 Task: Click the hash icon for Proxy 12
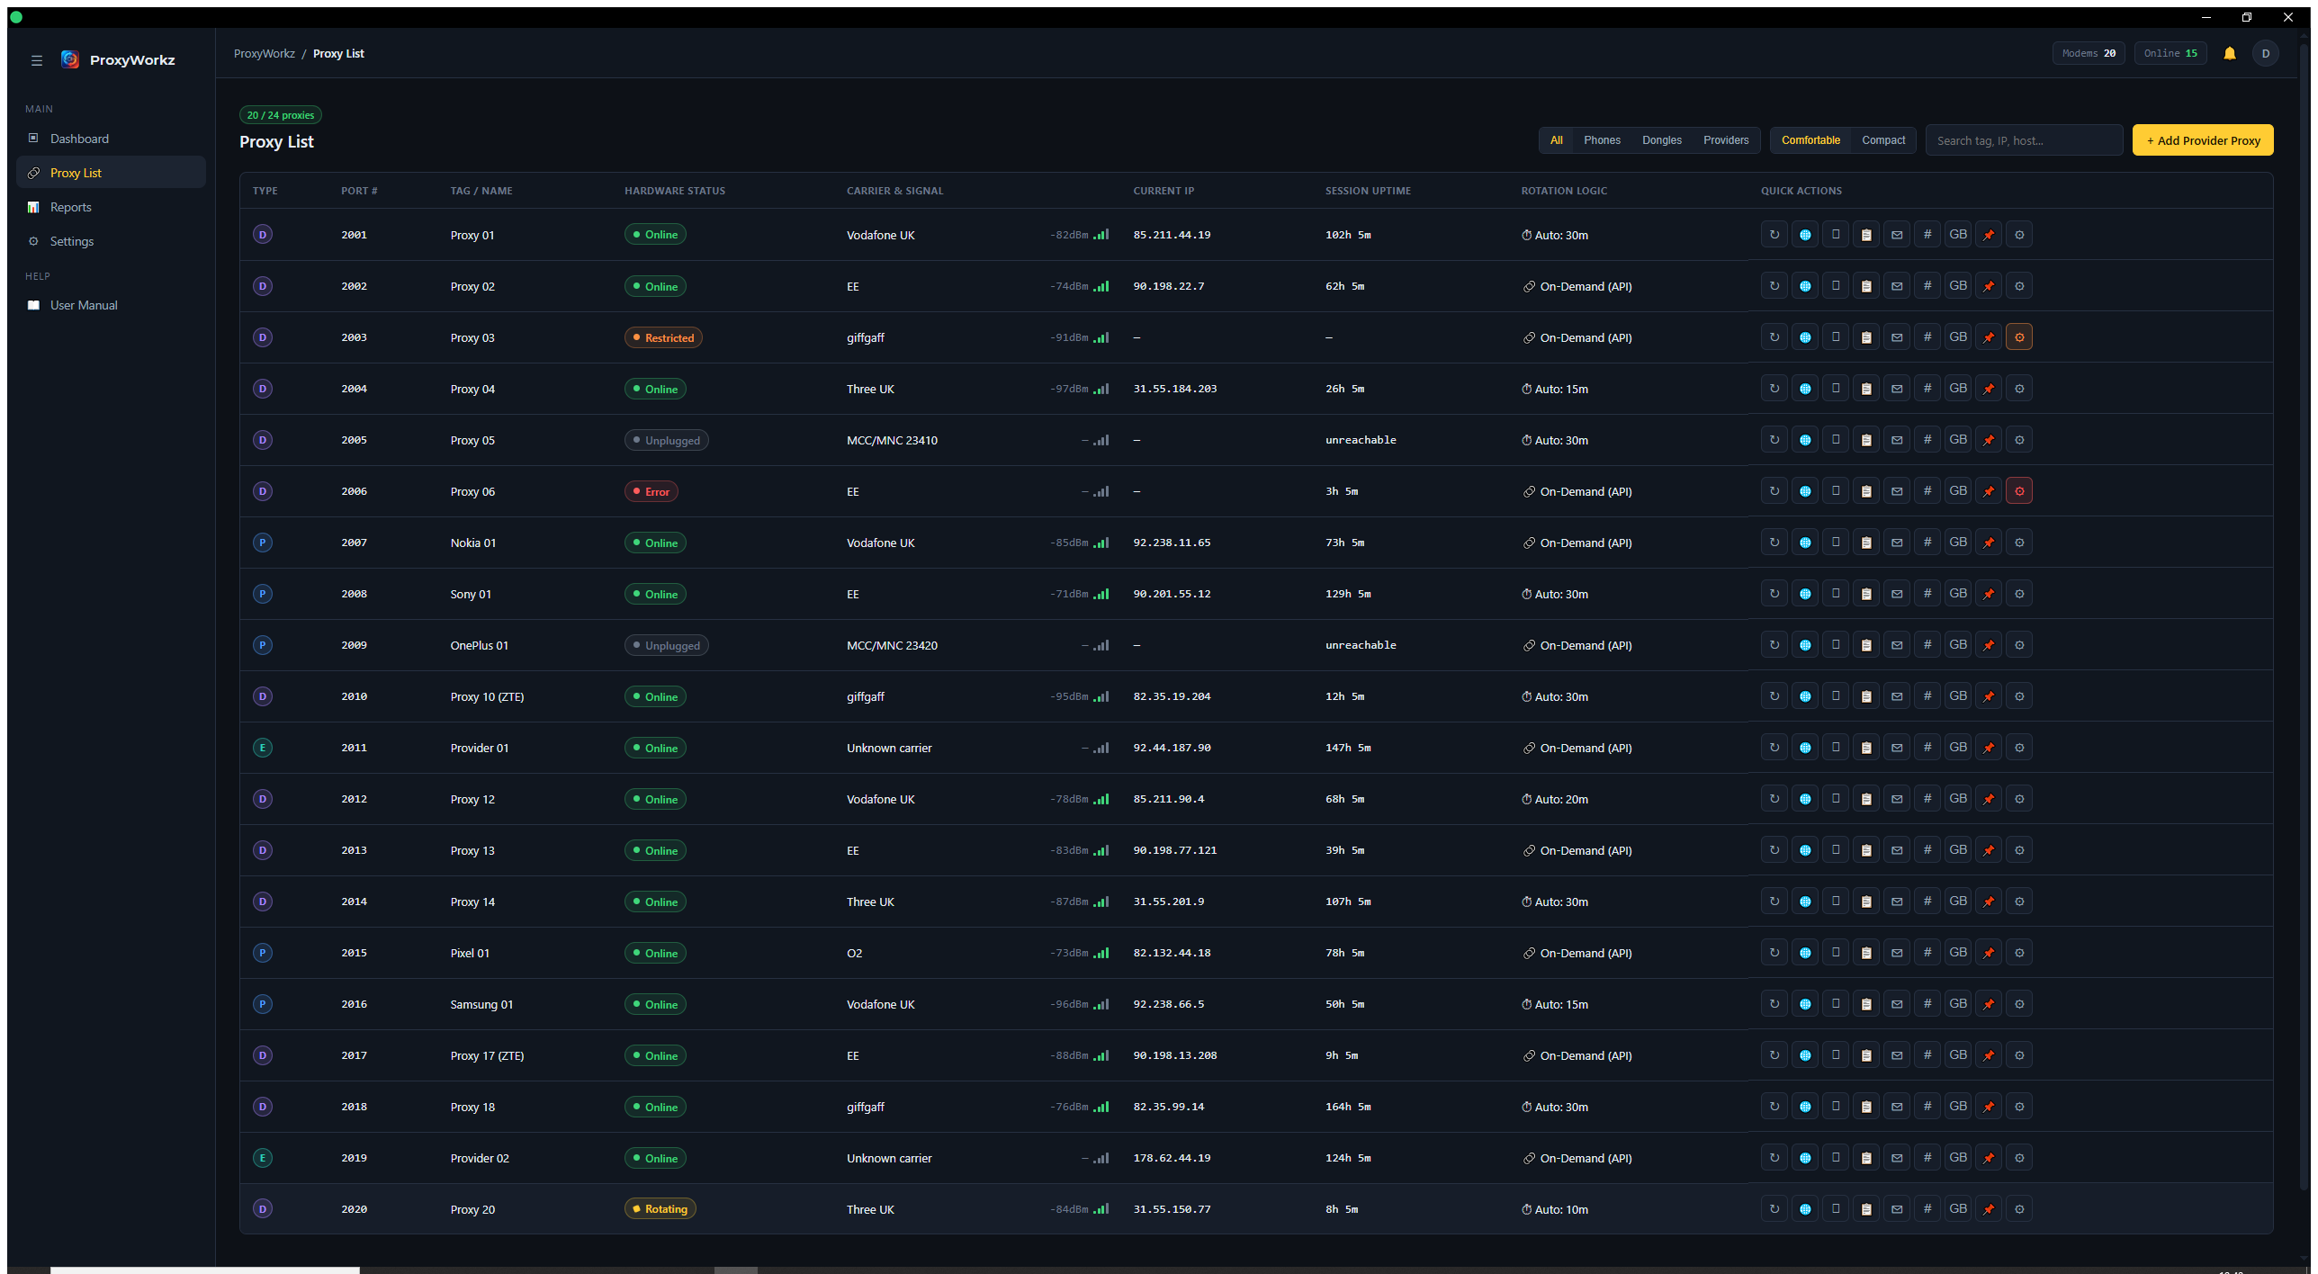(x=1927, y=799)
